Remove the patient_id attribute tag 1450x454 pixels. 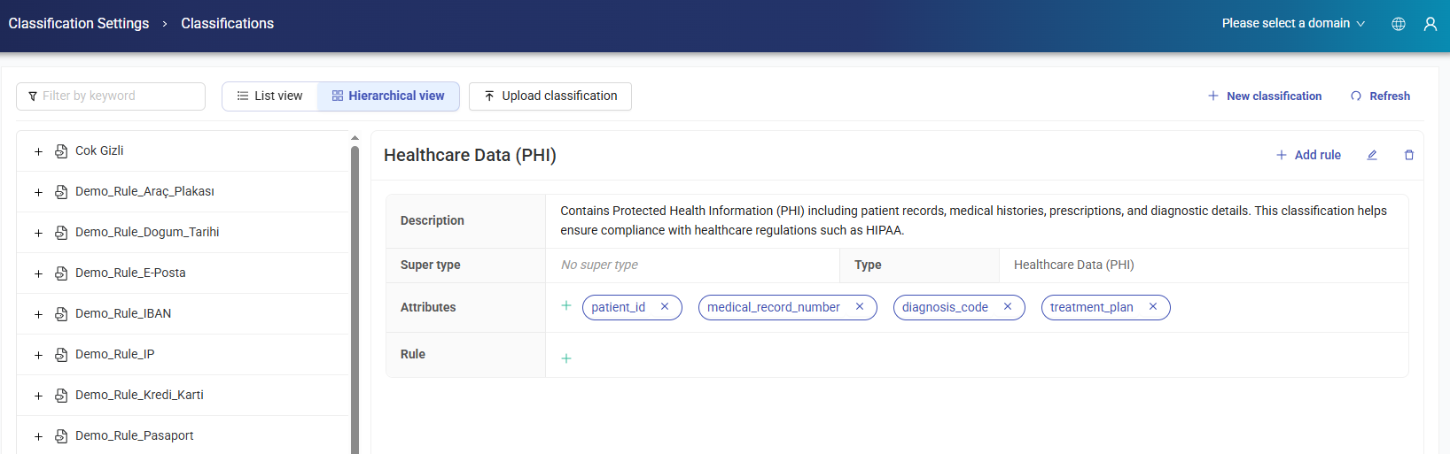tap(665, 307)
